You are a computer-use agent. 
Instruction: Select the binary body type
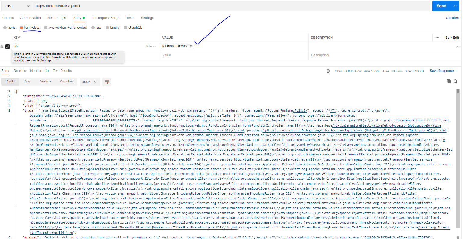pyautogui.click(x=113, y=27)
